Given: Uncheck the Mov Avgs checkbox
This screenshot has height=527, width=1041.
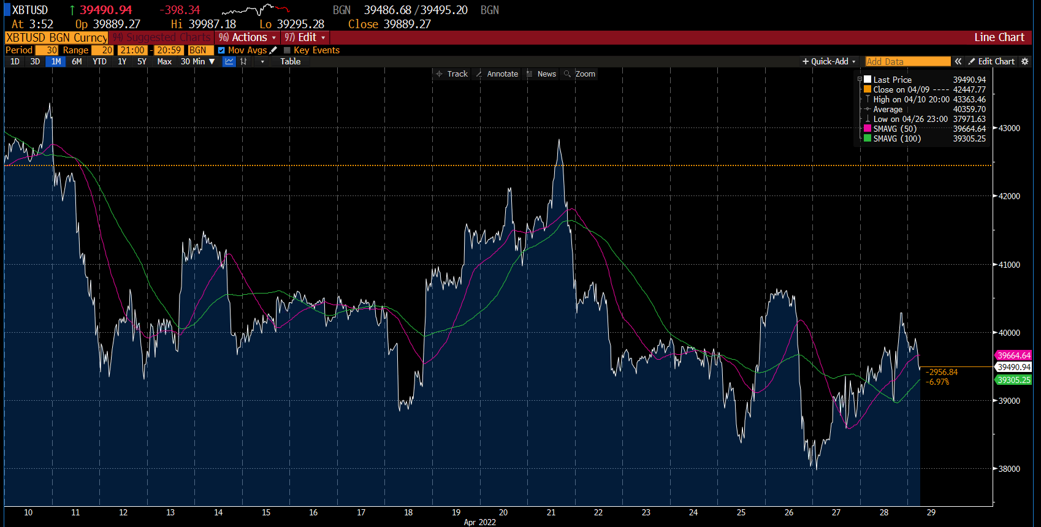Looking at the screenshot, I should tap(221, 50).
